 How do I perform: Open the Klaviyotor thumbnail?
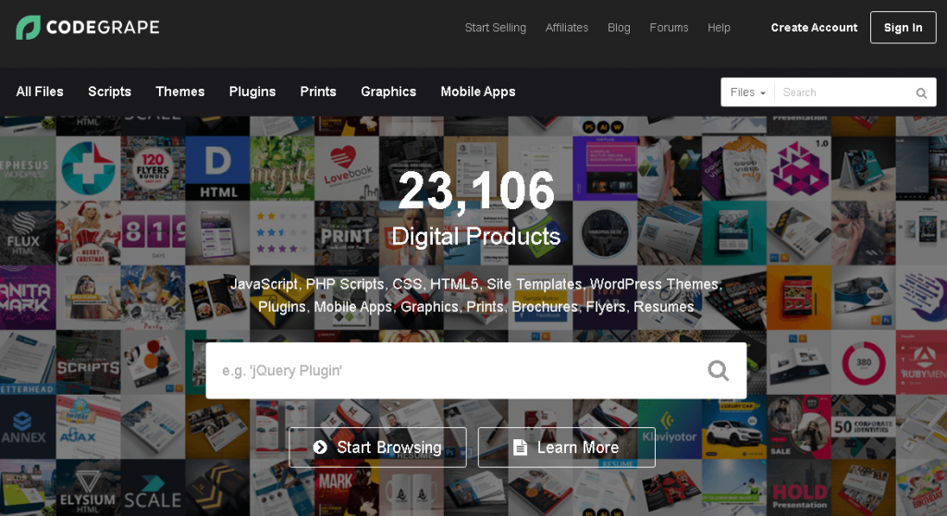[x=670, y=426]
